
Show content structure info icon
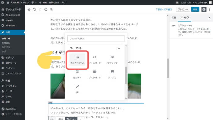(x=46, y=9)
